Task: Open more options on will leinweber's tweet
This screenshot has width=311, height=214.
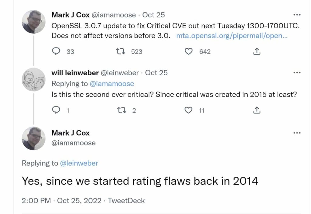Action: coord(297,73)
